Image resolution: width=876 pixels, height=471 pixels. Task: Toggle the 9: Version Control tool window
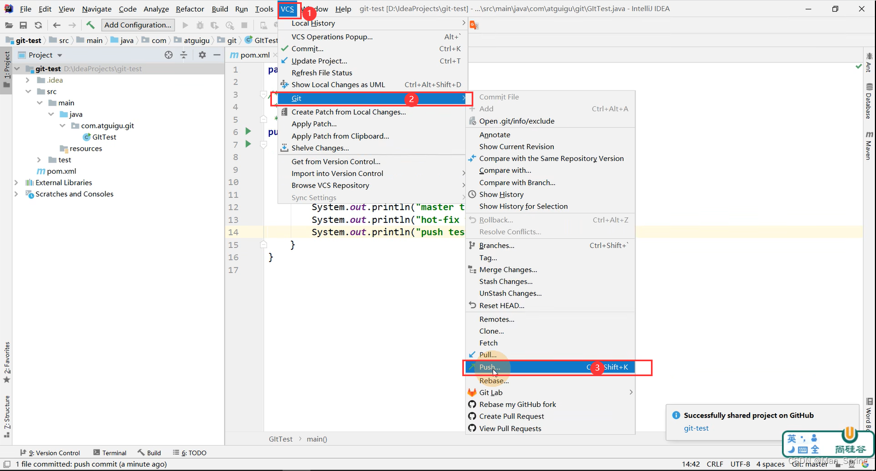click(50, 453)
